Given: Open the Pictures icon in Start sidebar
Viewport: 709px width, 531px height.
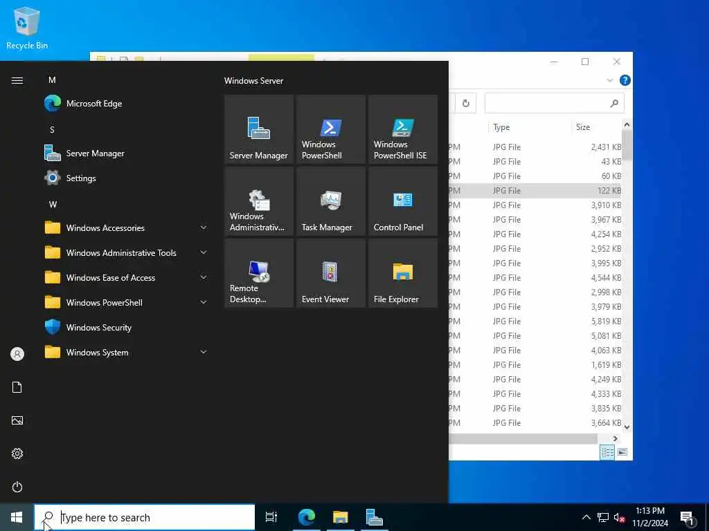Looking at the screenshot, I should tap(17, 420).
